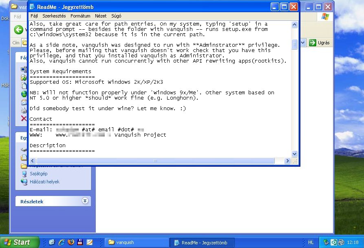Screen dimensions: 364x248
Task: Click the first quick launch icon beside Start
Action: click(51, 242)
